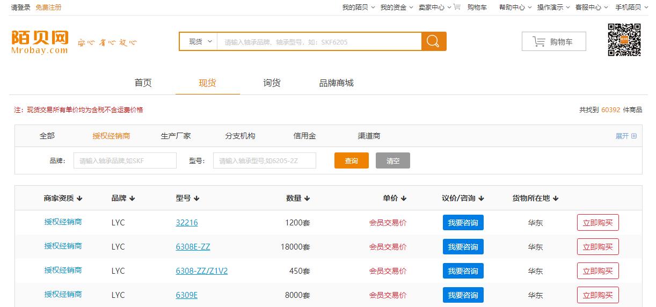Expand the 我的陌贝 top menu
This screenshot has height=307, width=656.
(358, 8)
